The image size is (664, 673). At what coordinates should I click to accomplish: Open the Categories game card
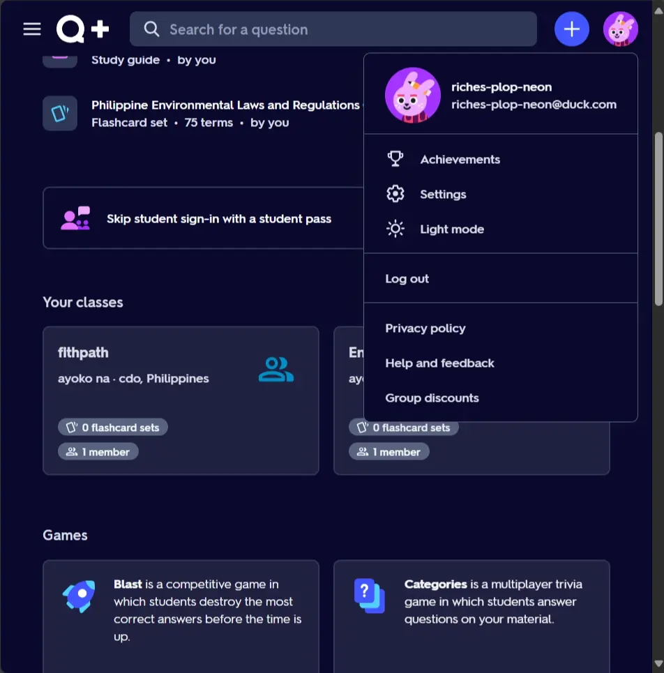[x=471, y=616]
